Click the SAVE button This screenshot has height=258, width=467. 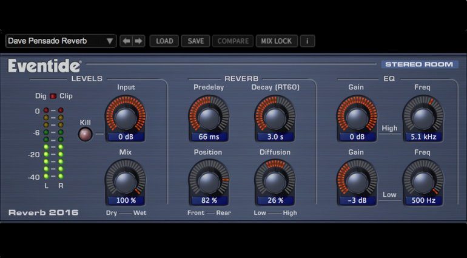click(196, 41)
